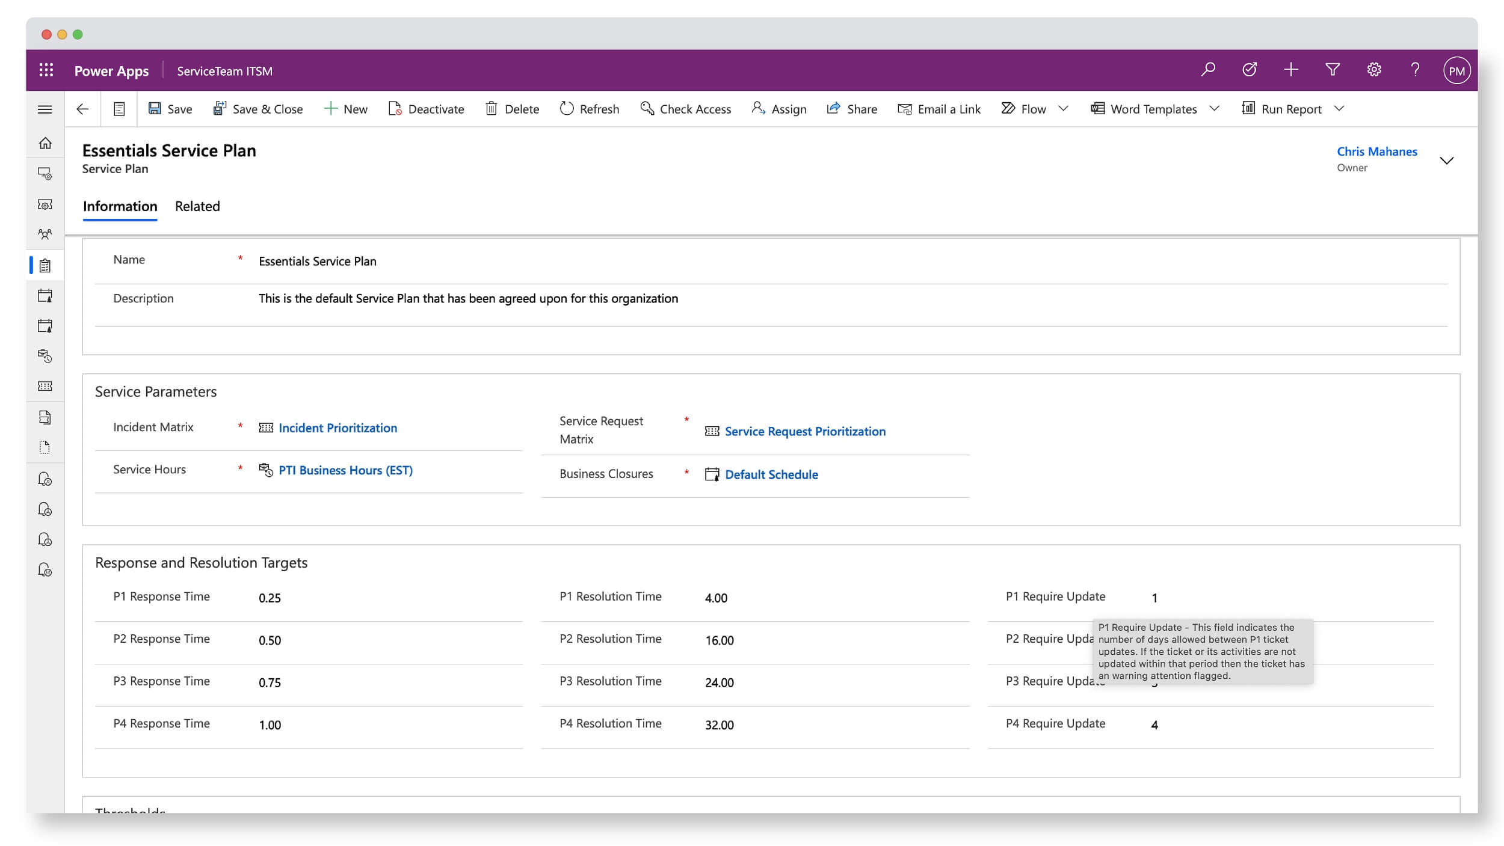1504x846 pixels.
Task: Open the first calendar sidebar icon
Action: [x=45, y=295]
